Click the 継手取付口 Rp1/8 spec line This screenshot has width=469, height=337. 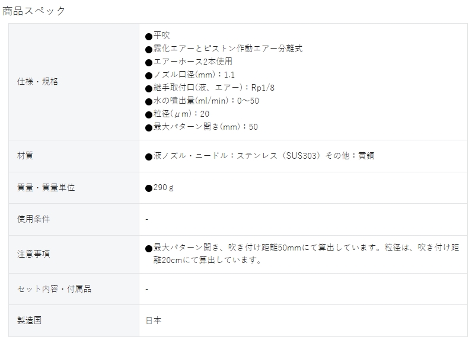point(210,88)
